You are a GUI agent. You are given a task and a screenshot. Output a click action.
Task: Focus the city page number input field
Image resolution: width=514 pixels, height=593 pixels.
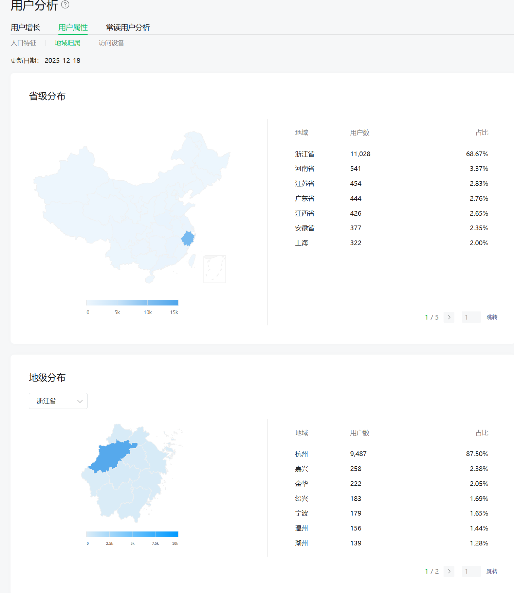[x=471, y=571]
